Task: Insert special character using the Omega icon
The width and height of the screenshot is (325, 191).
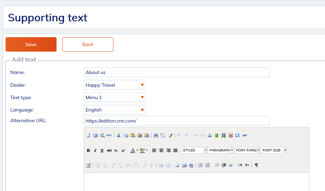Action: click(237, 136)
